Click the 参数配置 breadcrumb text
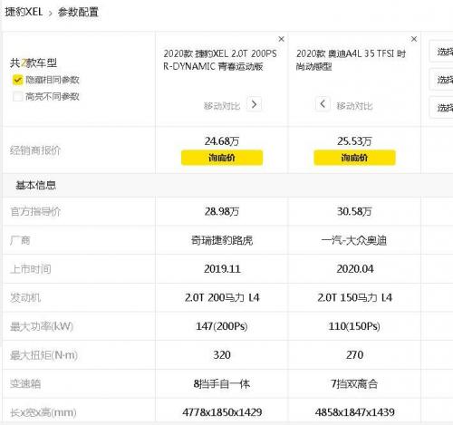The width and height of the screenshot is (453, 425). (78, 12)
